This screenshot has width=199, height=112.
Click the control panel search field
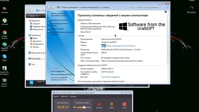151,7
